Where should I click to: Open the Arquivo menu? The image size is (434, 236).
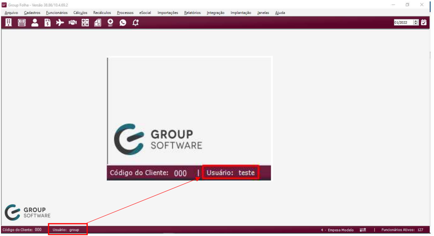tap(12, 13)
